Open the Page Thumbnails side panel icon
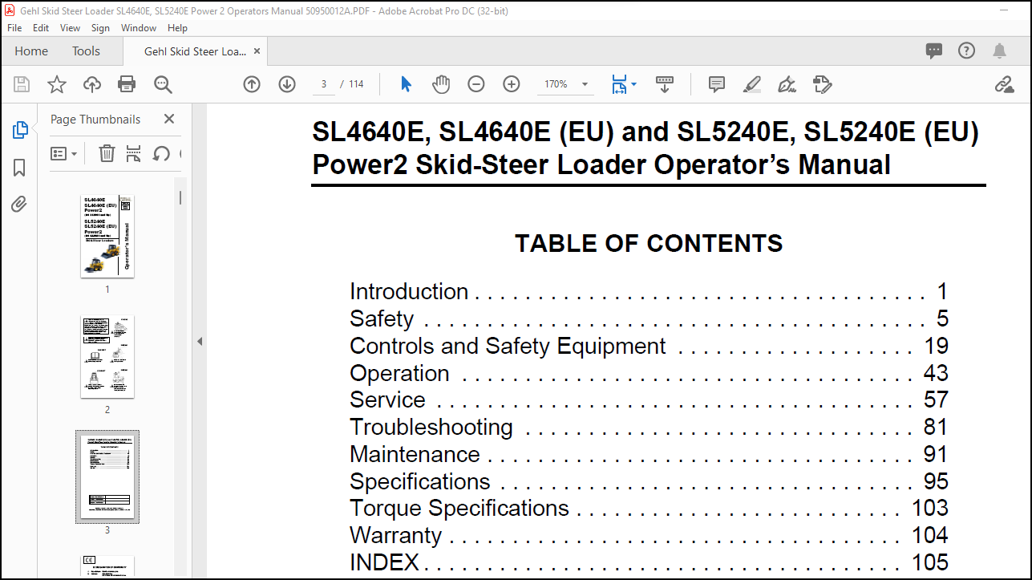 (x=20, y=130)
